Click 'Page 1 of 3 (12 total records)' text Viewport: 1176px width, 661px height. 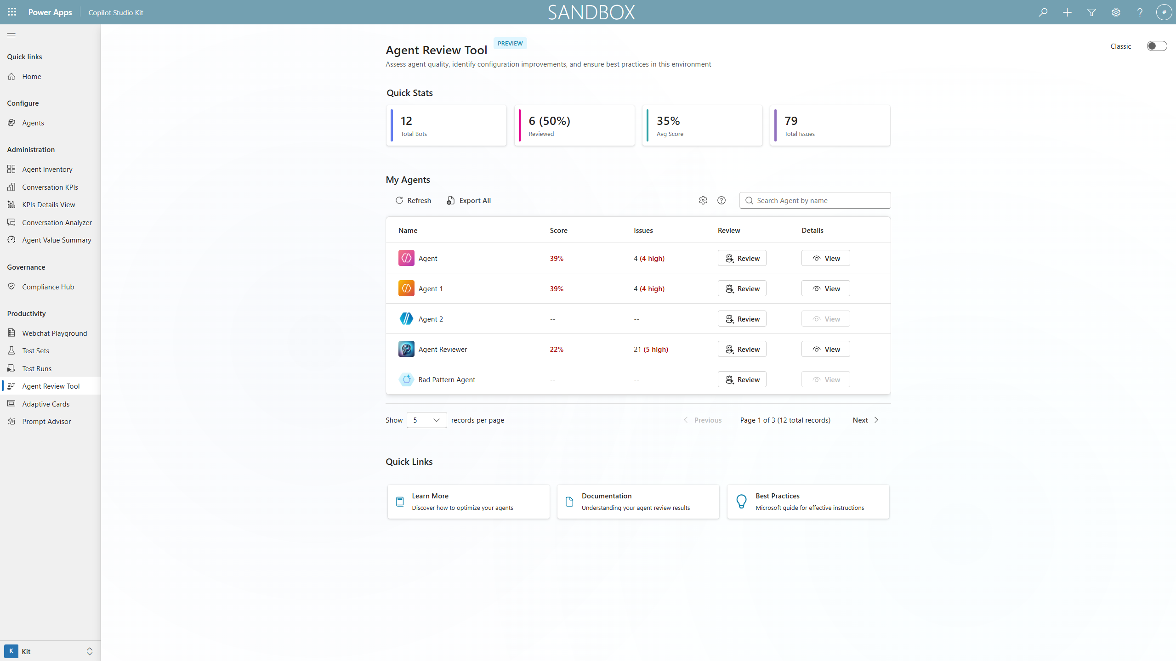[785, 420]
